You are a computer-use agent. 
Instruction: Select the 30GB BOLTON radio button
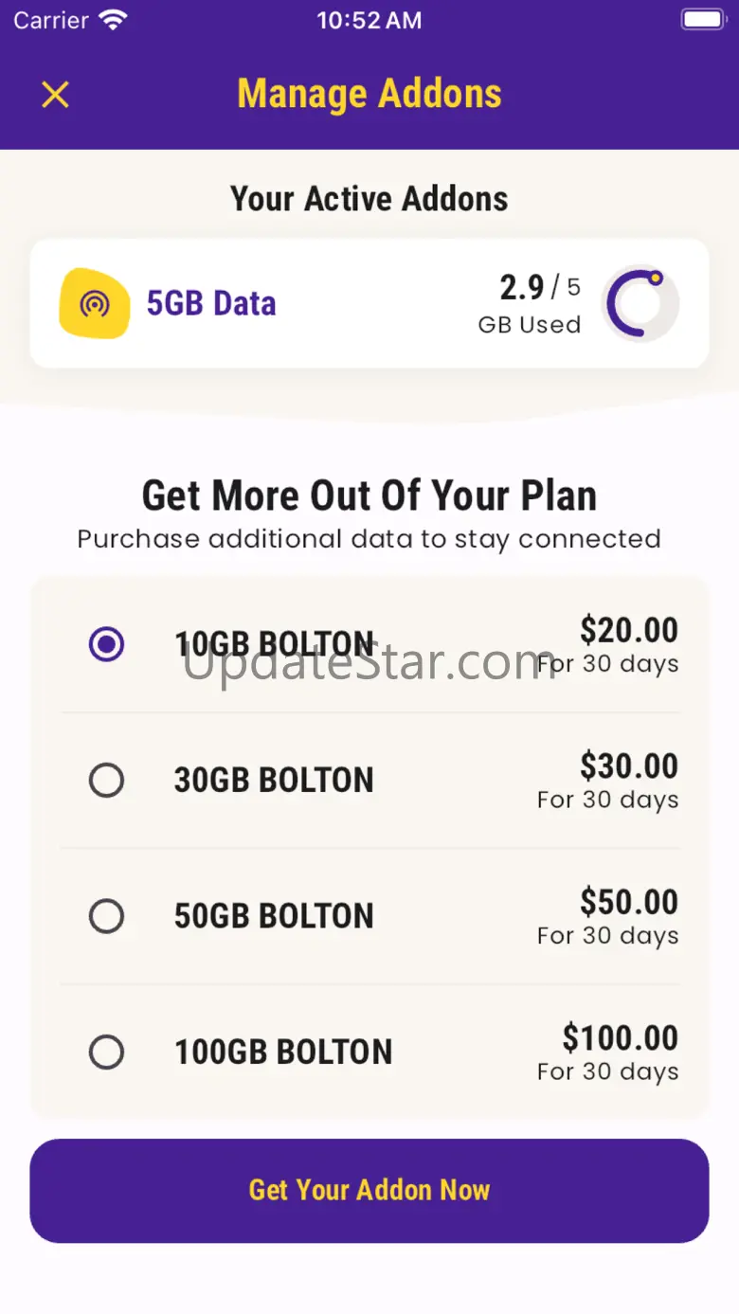[x=106, y=781]
